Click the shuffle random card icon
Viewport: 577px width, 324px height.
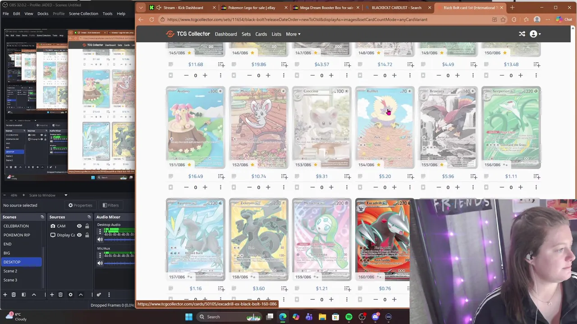point(522,34)
